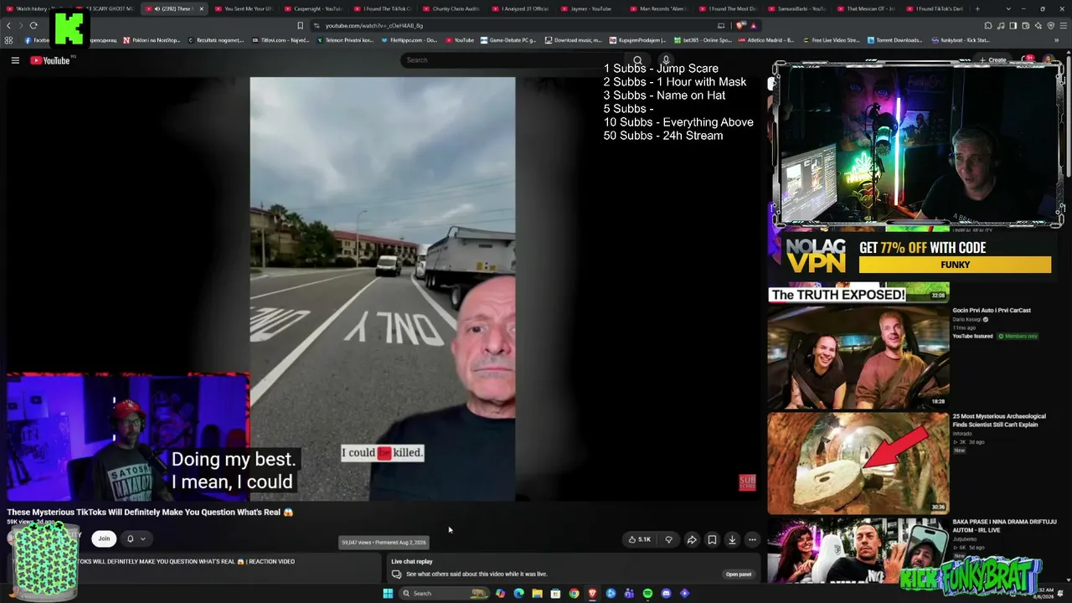Open the YouTube guide hamburger menu

(x=15, y=60)
